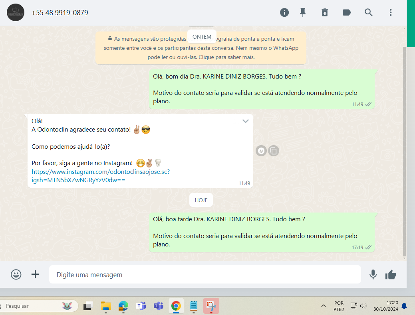
Task: Open Task View on the taskbar
Action: [x=88, y=306]
